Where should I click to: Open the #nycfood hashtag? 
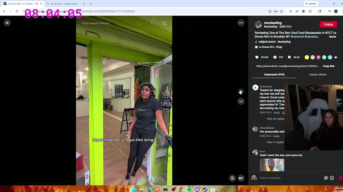pyautogui.click(x=297, y=37)
